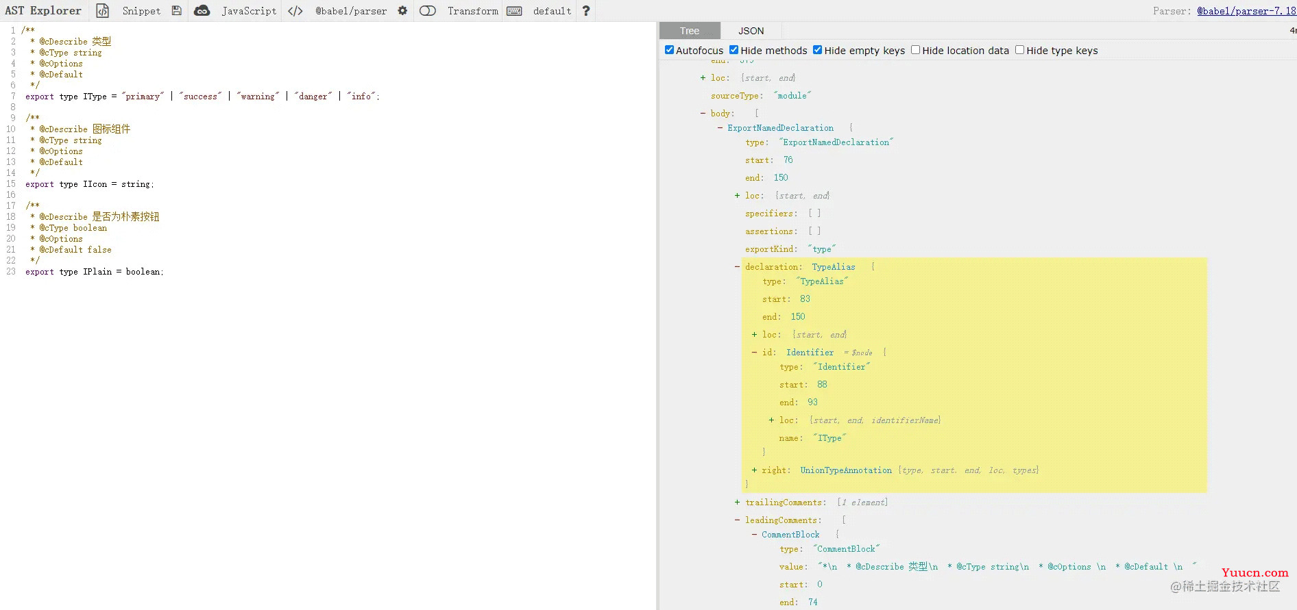Collapse the ExportNamedDeclaration node
The height and width of the screenshot is (610, 1297).
(x=720, y=128)
